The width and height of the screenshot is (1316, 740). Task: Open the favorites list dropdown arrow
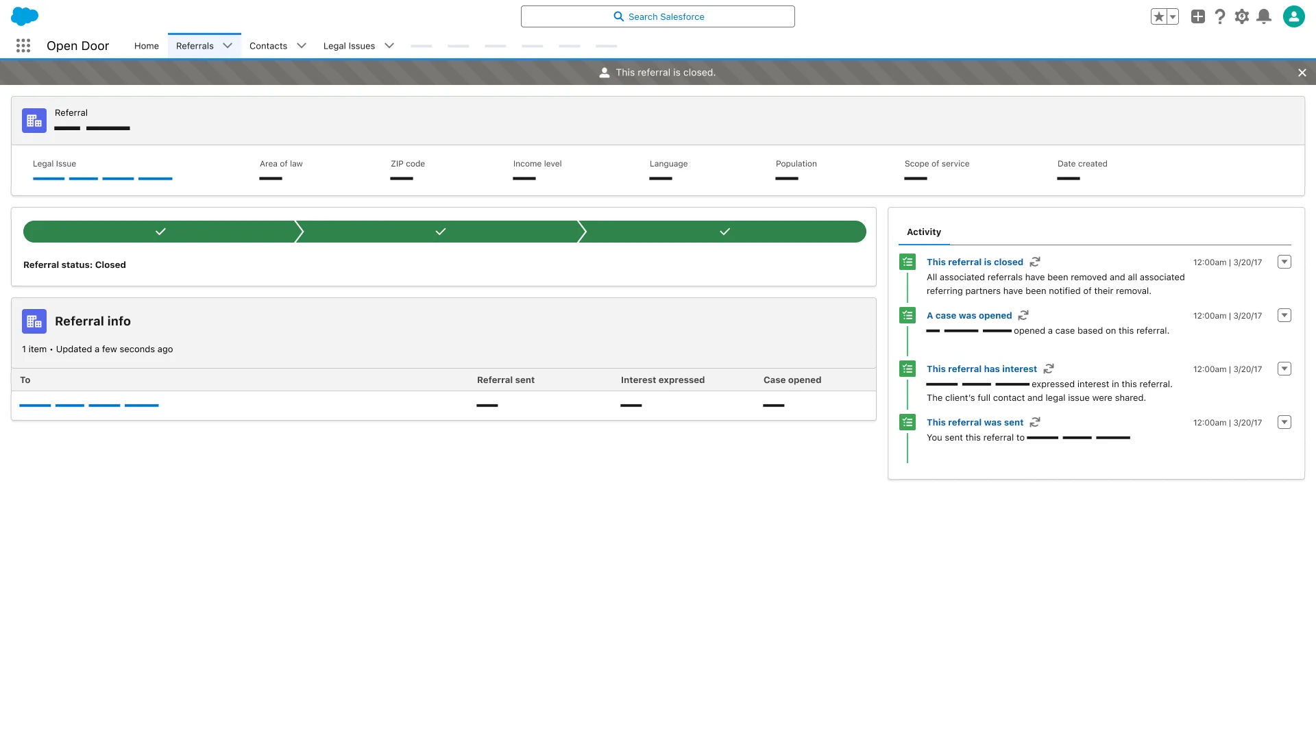click(x=1173, y=16)
